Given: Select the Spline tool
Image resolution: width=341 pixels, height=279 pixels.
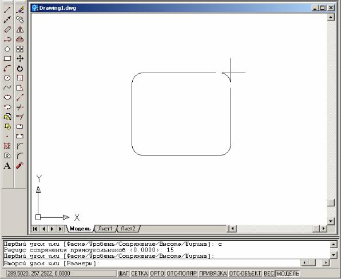Looking at the screenshot, I should pyautogui.click(x=7, y=87).
